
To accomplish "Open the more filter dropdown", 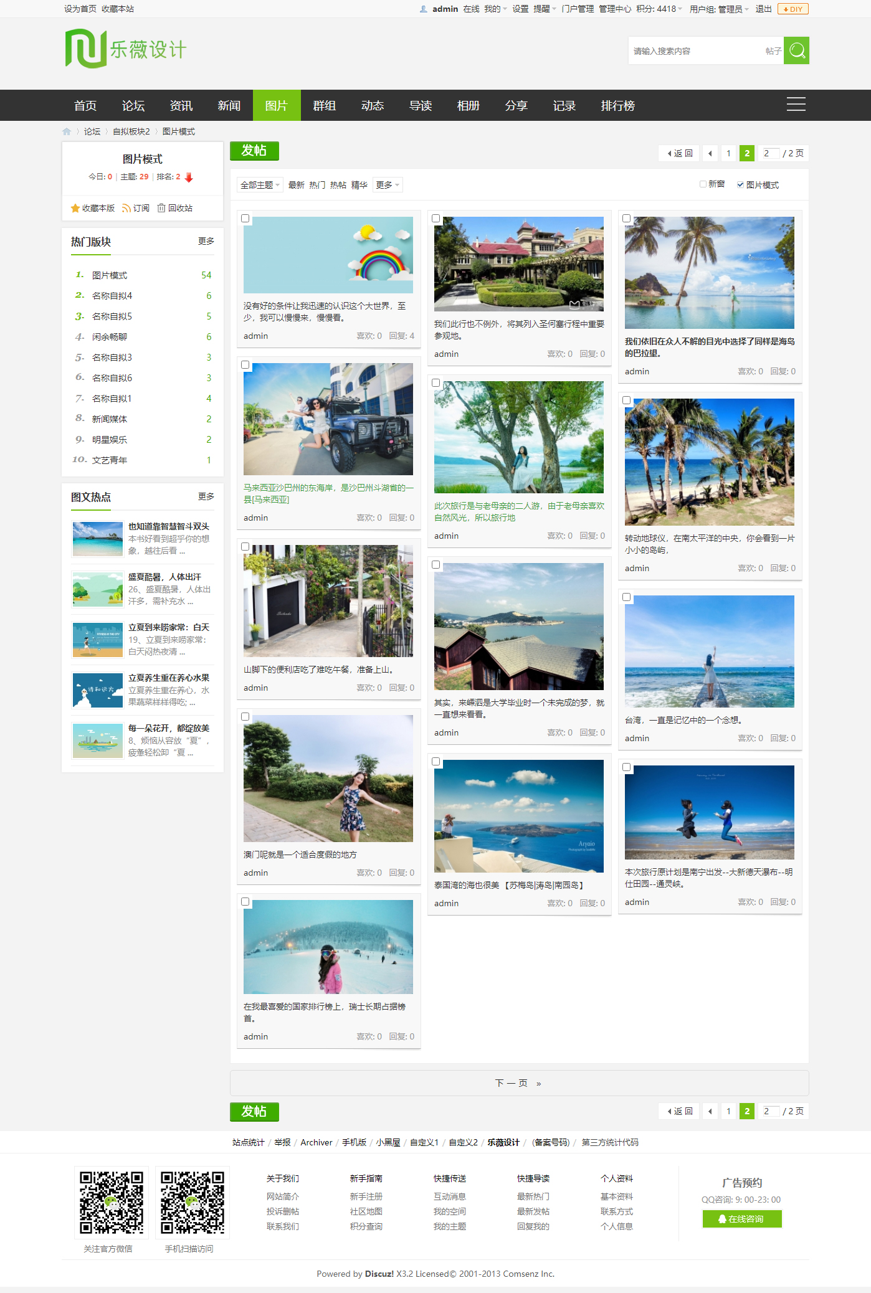I will (388, 185).
